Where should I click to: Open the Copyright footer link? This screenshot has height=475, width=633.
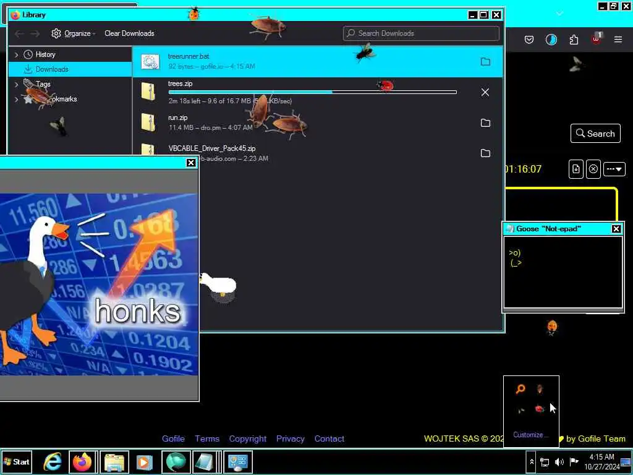pos(248,439)
